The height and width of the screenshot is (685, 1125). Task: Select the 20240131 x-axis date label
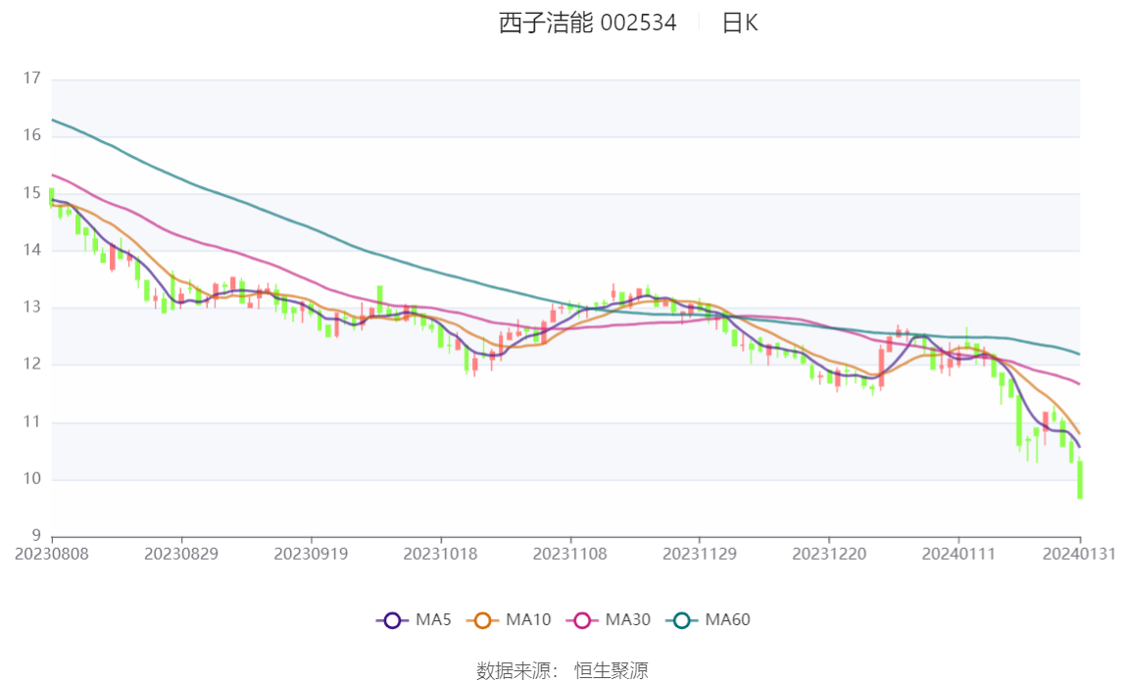1079,554
